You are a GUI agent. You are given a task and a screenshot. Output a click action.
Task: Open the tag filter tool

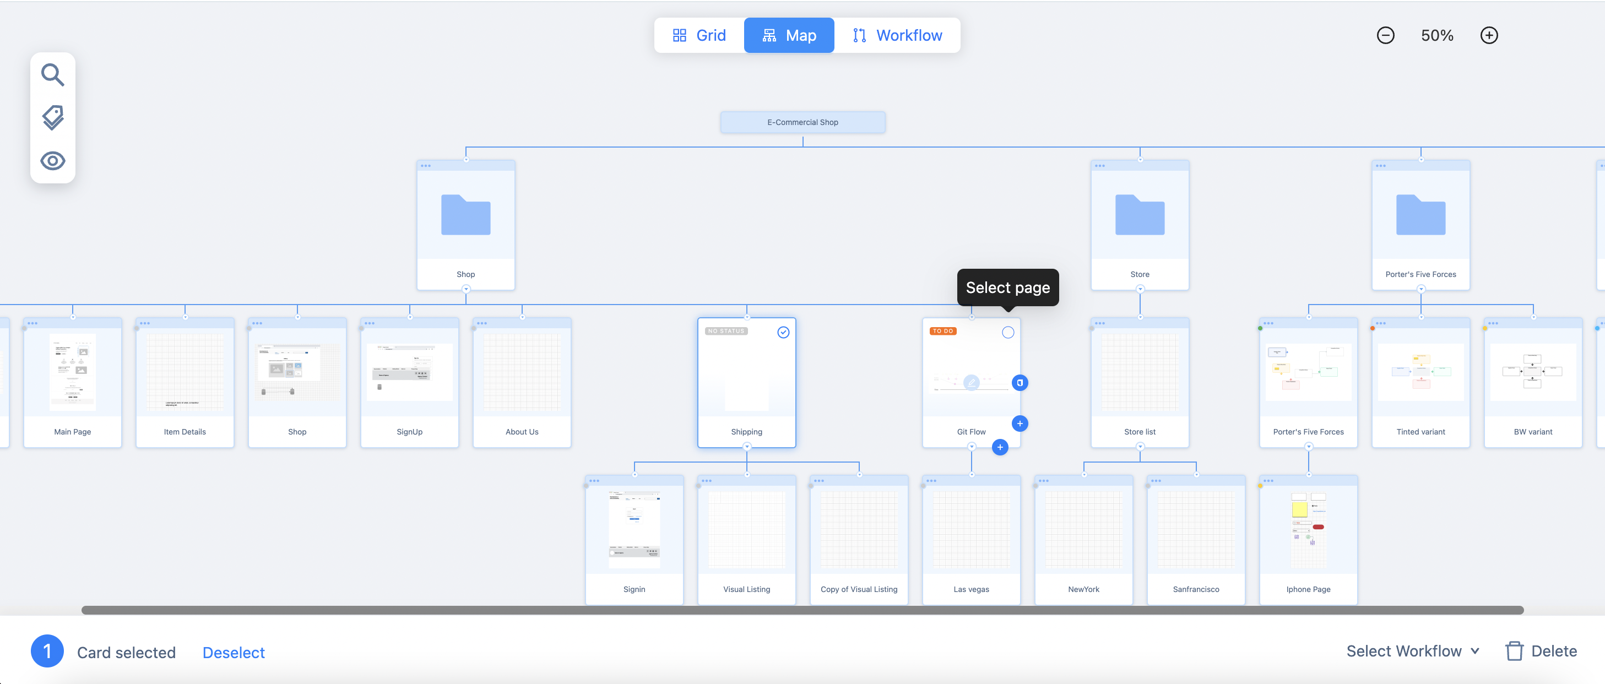tap(52, 118)
